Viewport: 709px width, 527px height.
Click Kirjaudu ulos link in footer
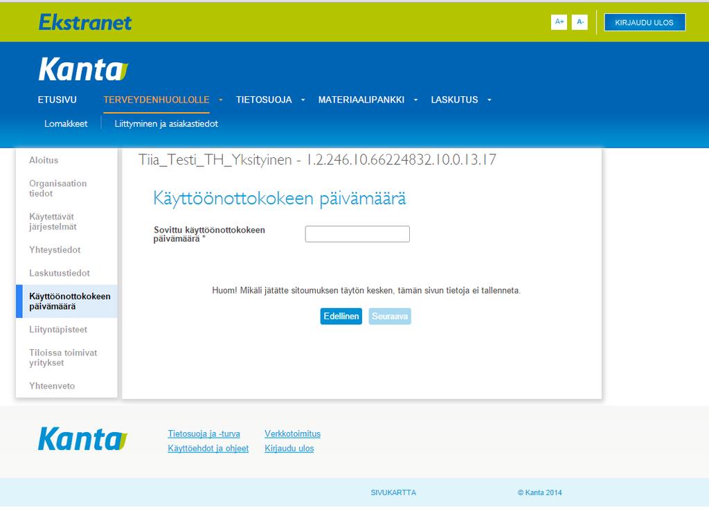click(x=289, y=448)
